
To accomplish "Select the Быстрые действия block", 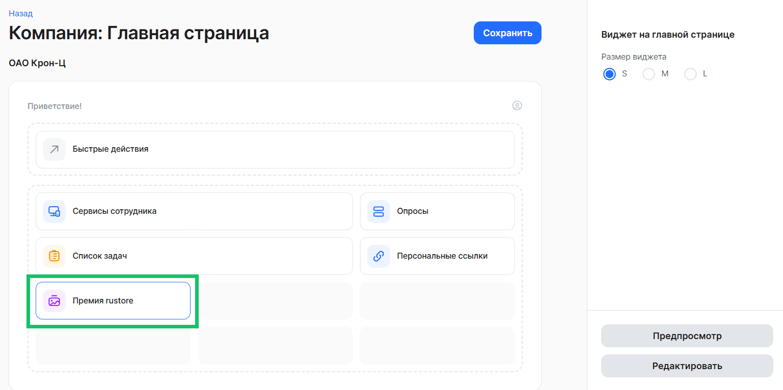I will 275,149.
